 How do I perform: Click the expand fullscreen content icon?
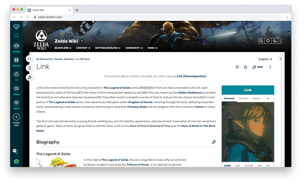(x=29, y=58)
